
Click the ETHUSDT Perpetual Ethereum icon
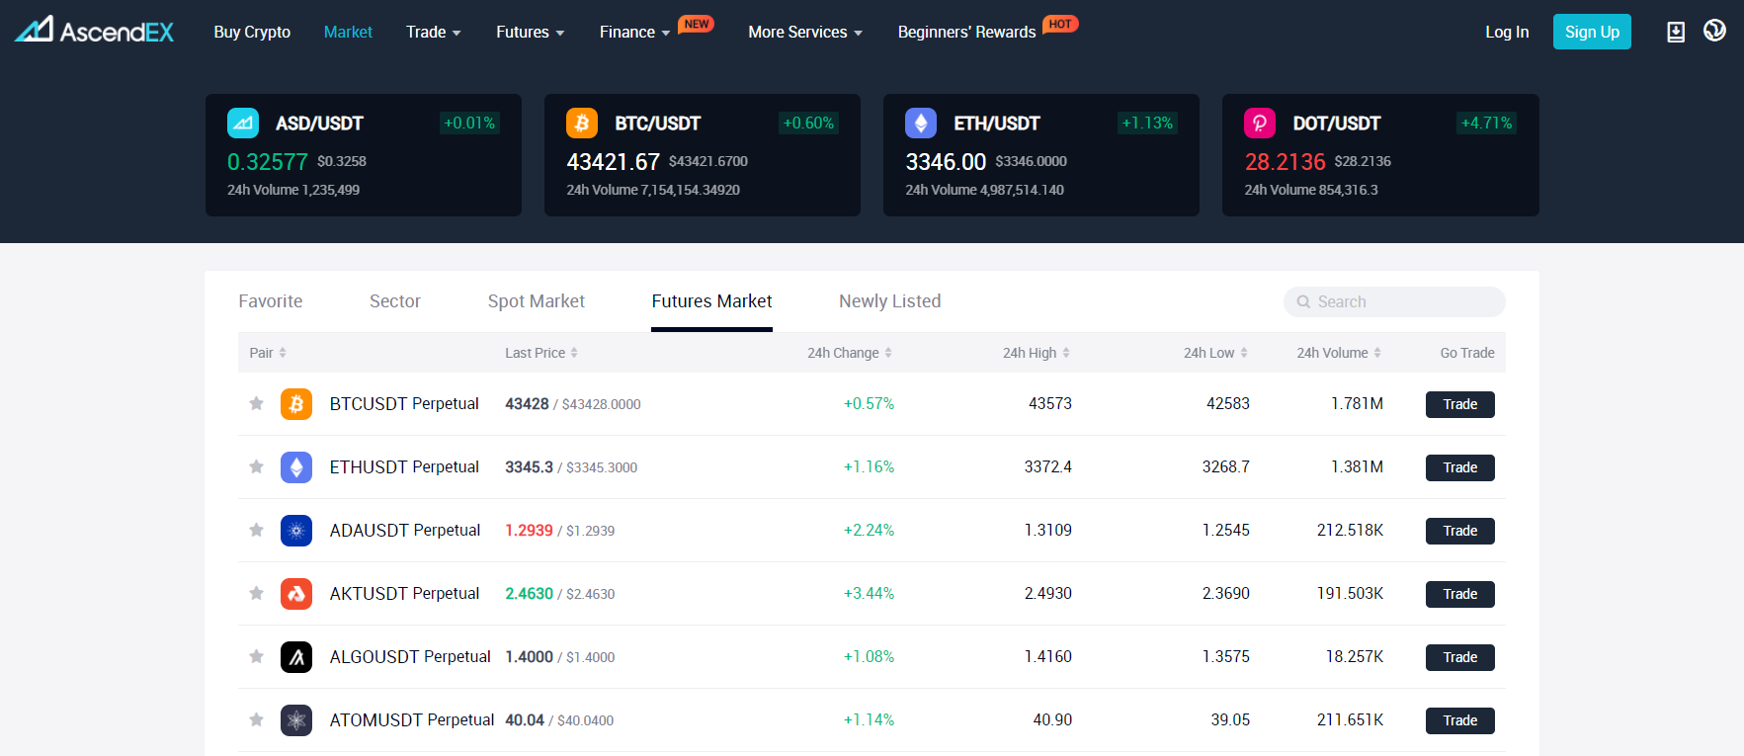coord(296,467)
